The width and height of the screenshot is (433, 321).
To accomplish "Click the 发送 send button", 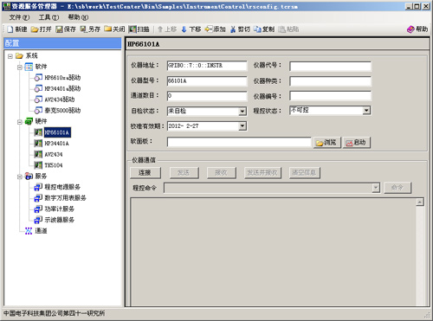I will [184, 173].
